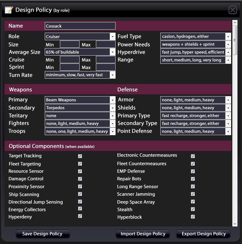Image resolution: width=242 pixels, height=244 pixels.
Task: Click the Size Min input field
Action: pyautogui.click(x=70, y=44)
